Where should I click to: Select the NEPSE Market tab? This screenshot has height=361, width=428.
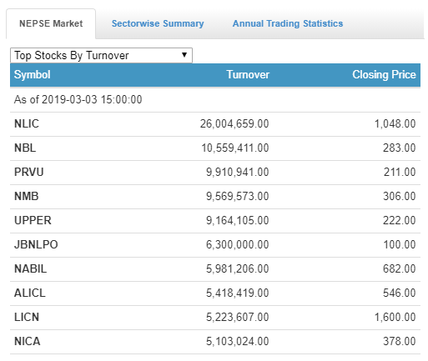51,23
